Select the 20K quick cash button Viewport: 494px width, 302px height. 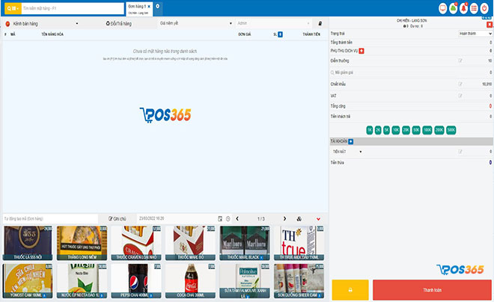pyautogui.click(x=406, y=130)
